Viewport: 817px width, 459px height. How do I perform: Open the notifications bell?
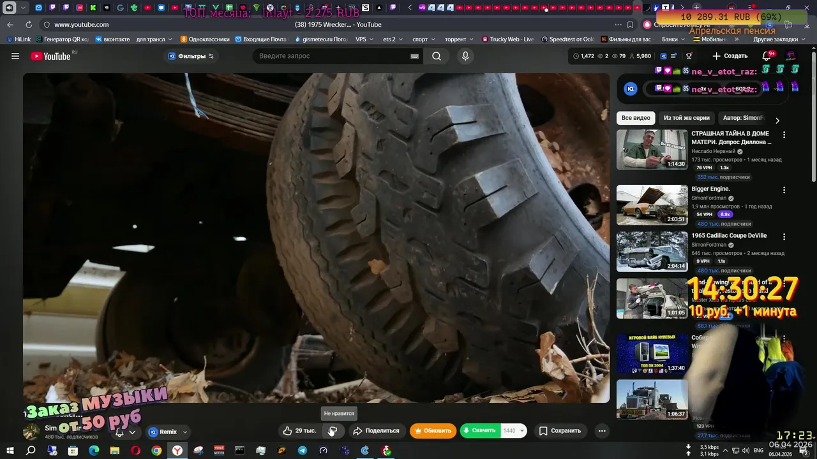pyautogui.click(x=767, y=56)
